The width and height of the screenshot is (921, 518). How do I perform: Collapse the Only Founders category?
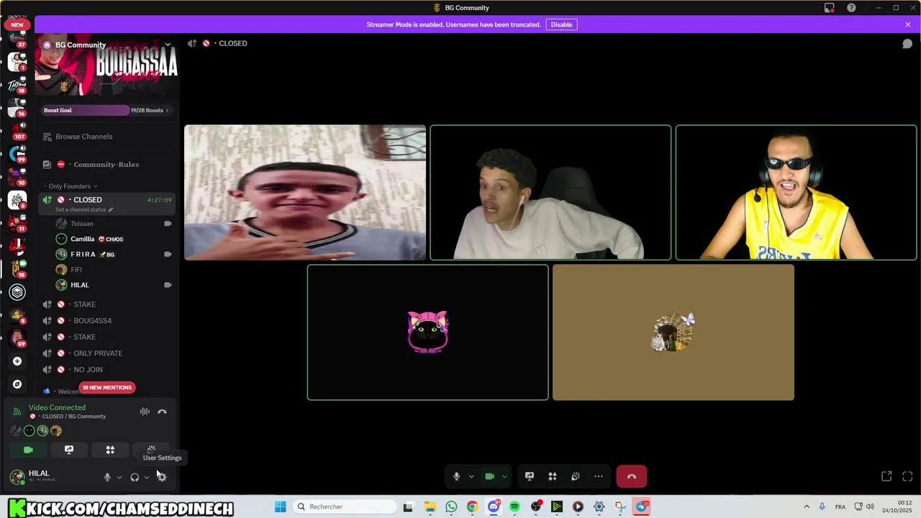pos(69,186)
